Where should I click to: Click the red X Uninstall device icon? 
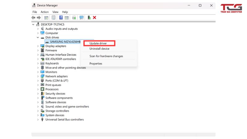pyautogui.click(x=94, y=18)
